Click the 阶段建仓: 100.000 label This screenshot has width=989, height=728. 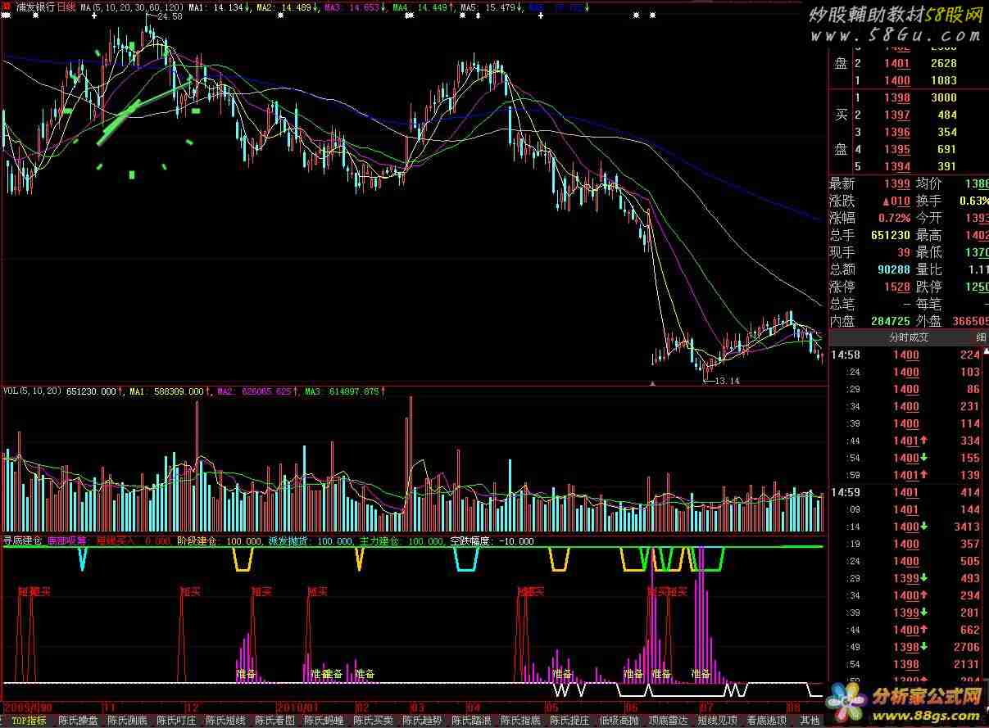click(219, 541)
